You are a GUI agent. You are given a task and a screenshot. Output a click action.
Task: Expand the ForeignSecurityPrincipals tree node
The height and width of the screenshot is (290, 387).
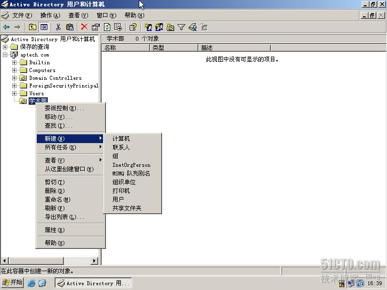point(15,86)
